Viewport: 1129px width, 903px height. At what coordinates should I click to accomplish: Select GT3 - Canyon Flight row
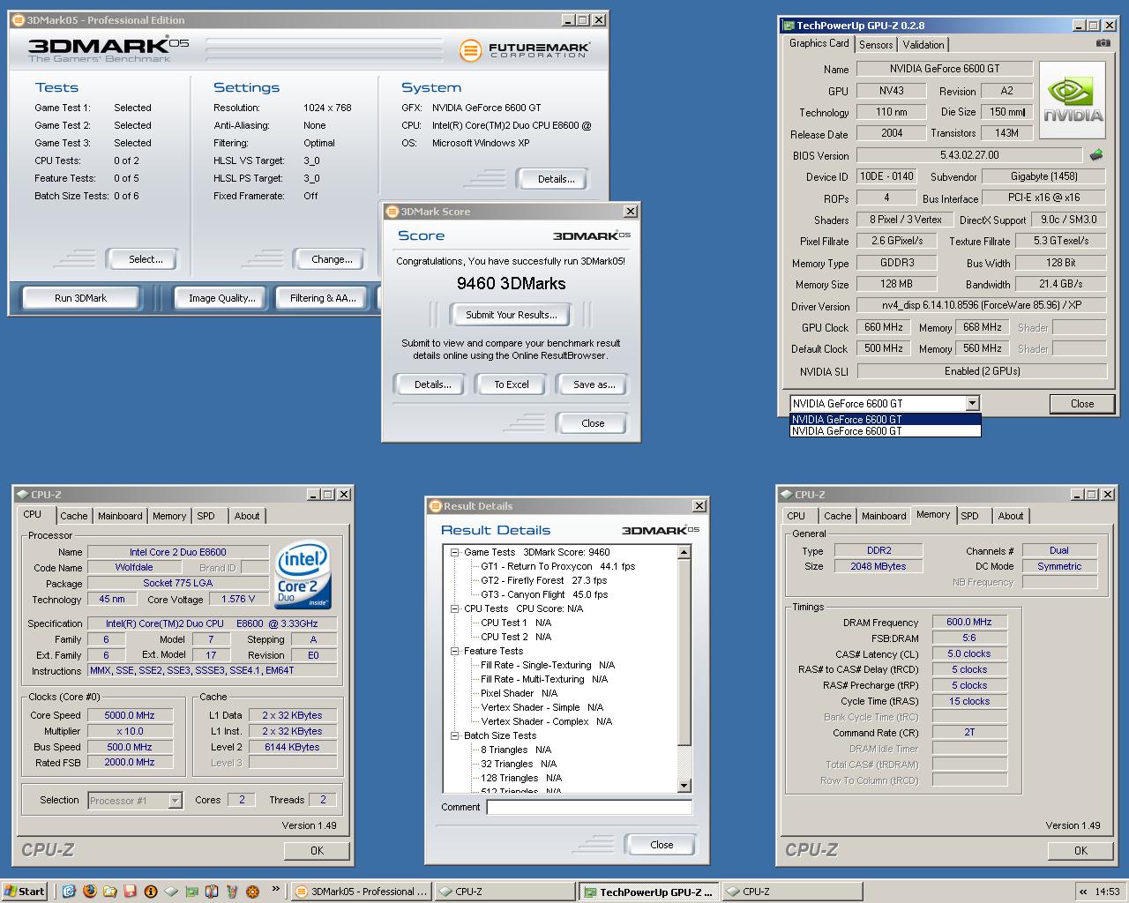543,594
